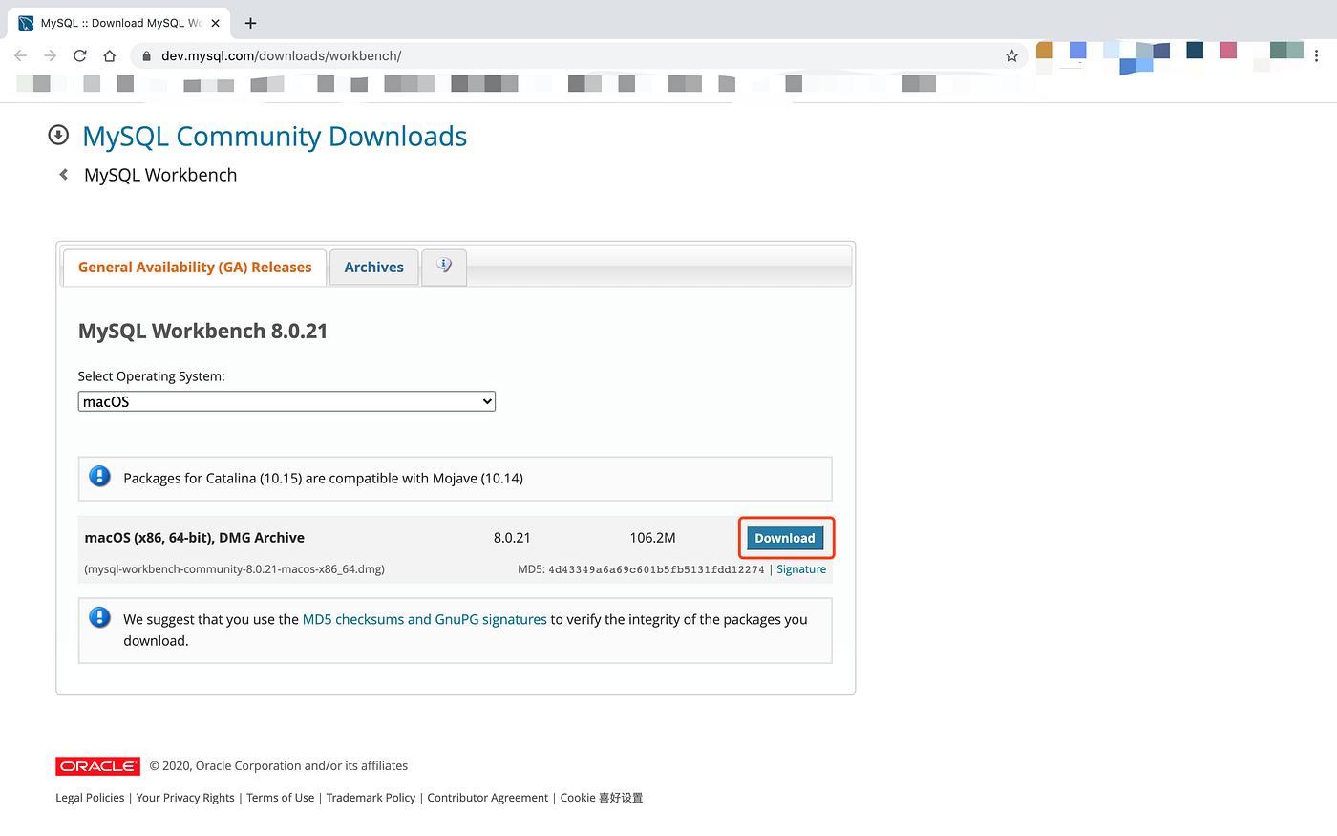Click the 8.0.21 version cell
This screenshot has width=1337, height=836.
[512, 538]
